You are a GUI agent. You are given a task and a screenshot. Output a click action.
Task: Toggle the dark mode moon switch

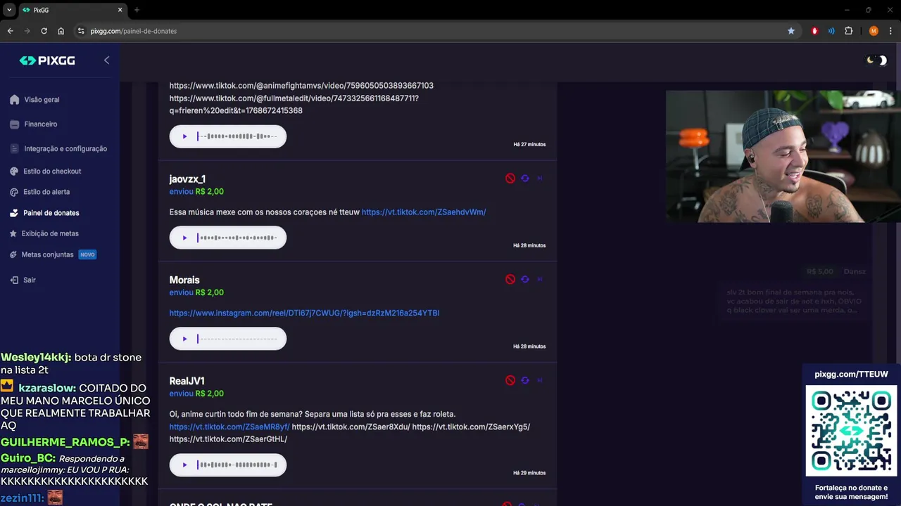(877, 60)
